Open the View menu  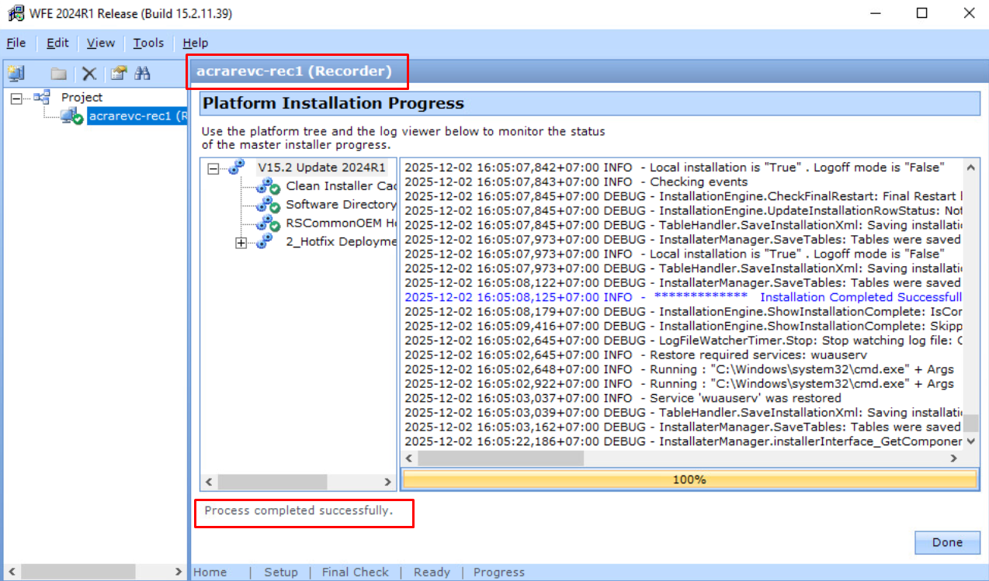pyautogui.click(x=100, y=43)
